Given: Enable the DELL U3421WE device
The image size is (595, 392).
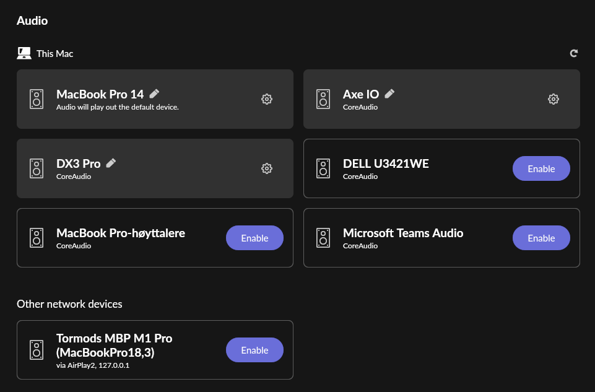Looking at the screenshot, I should coord(541,168).
